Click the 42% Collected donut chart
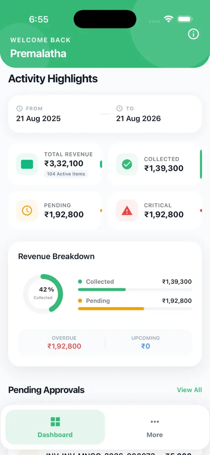 [x=43, y=294]
